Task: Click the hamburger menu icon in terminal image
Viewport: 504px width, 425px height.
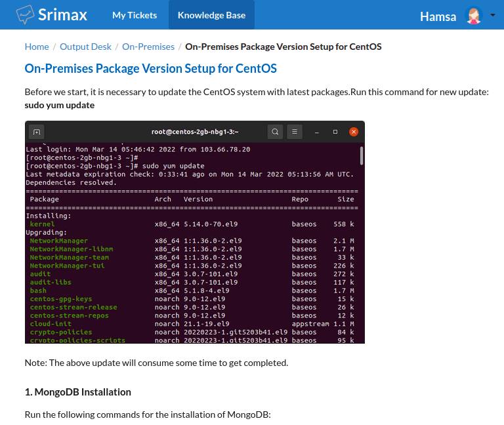Action: coord(295,132)
